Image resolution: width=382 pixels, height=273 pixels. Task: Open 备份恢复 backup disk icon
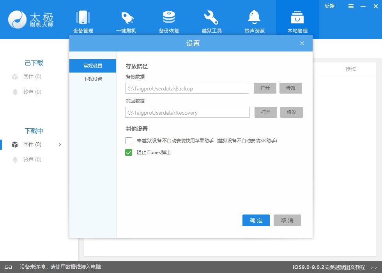[169, 17]
